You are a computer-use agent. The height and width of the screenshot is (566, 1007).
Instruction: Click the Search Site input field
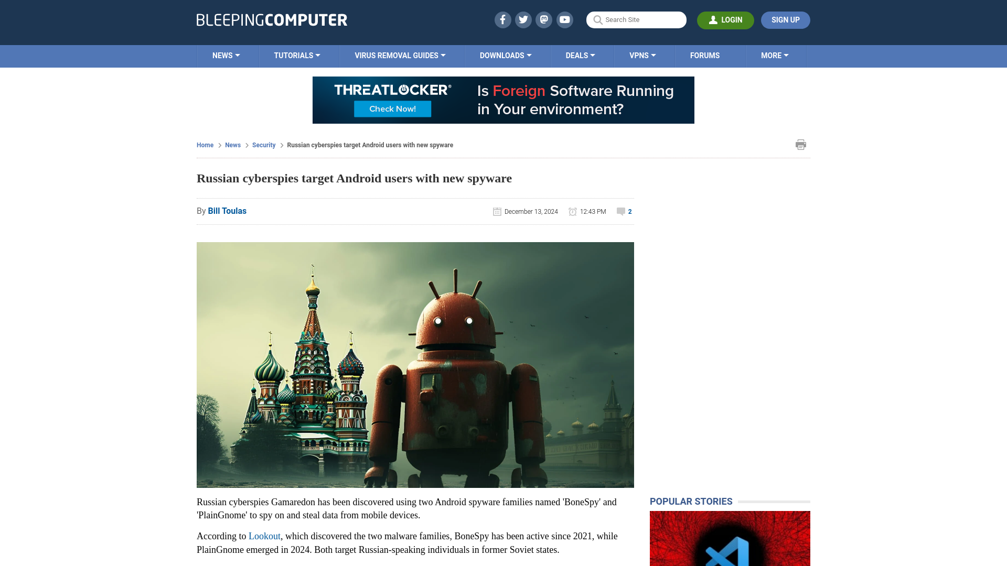pos(636,19)
